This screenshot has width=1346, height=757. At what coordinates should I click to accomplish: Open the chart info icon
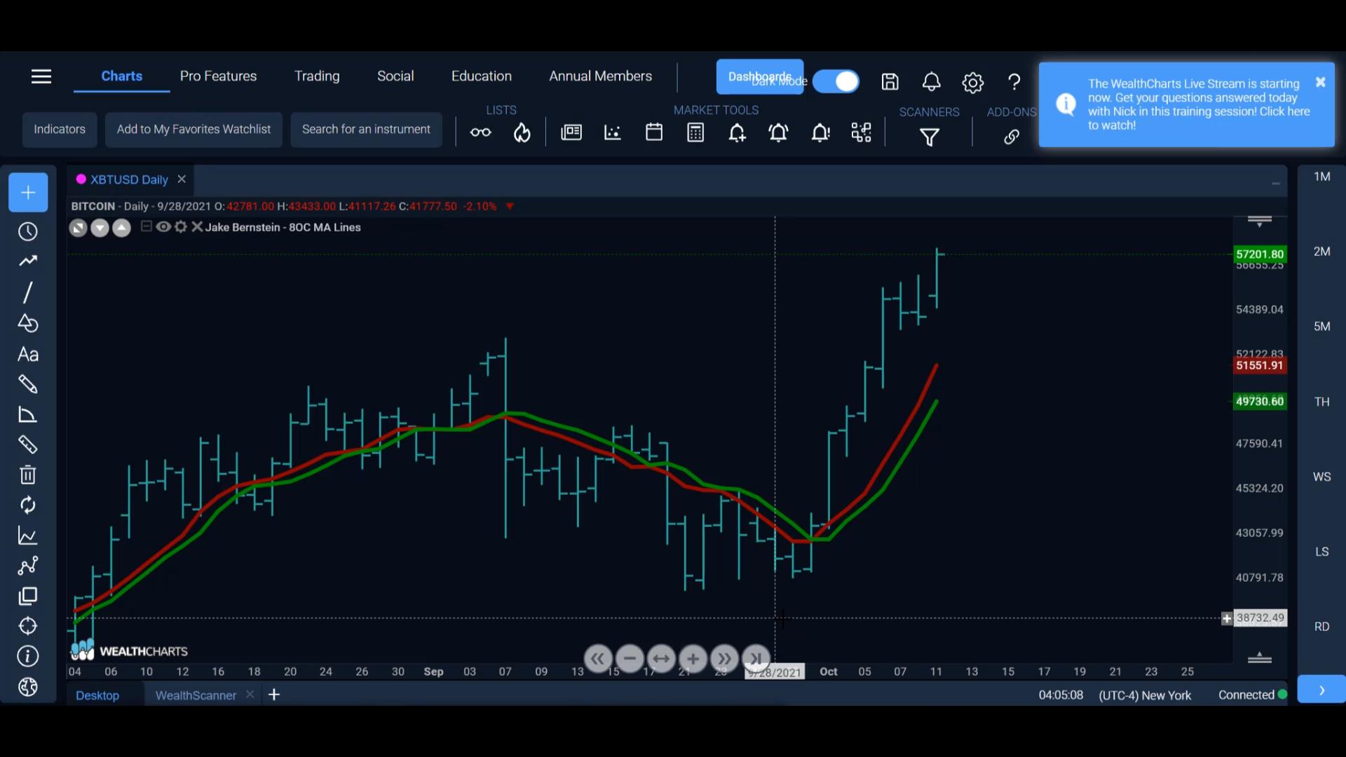(28, 657)
